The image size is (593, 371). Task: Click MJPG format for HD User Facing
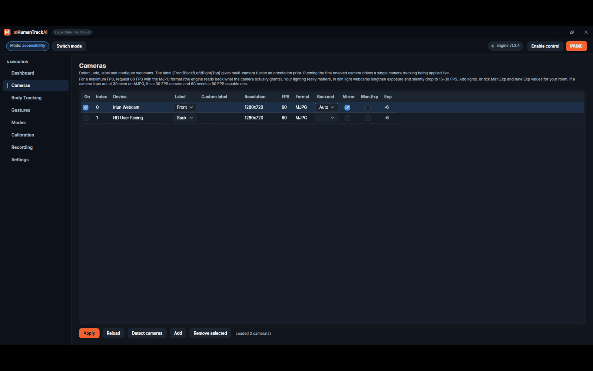[301, 118]
